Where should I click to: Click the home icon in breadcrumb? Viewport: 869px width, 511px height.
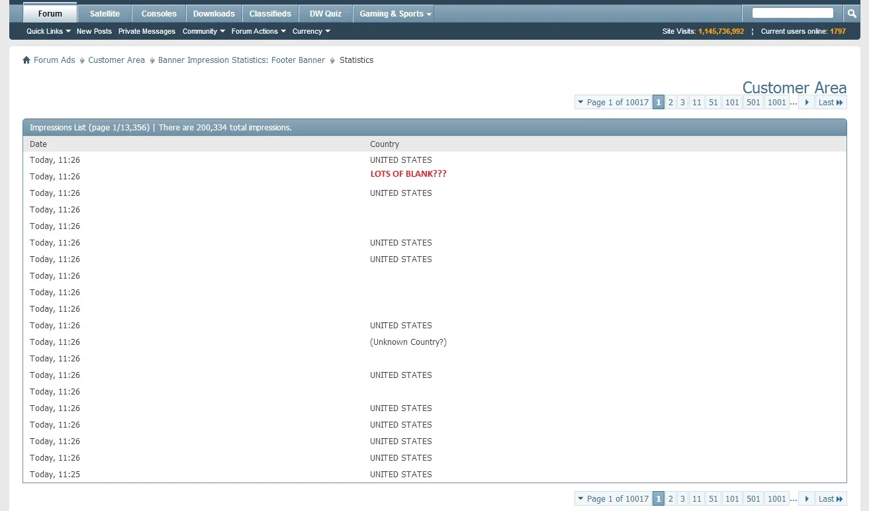point(26,60)
